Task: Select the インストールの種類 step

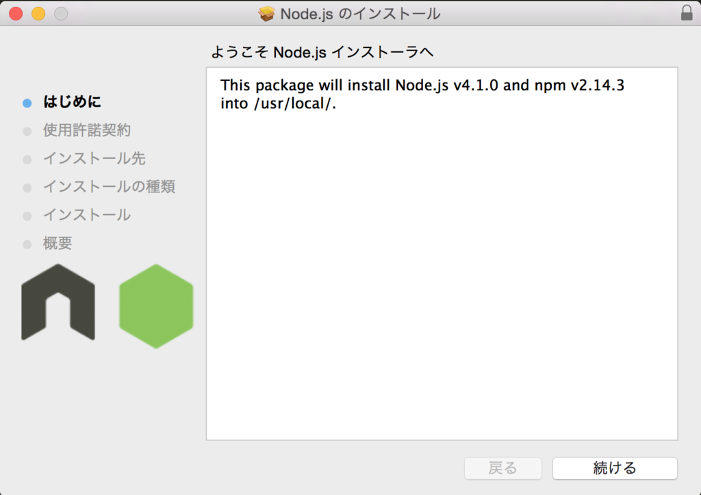Action: coord(109,186)
